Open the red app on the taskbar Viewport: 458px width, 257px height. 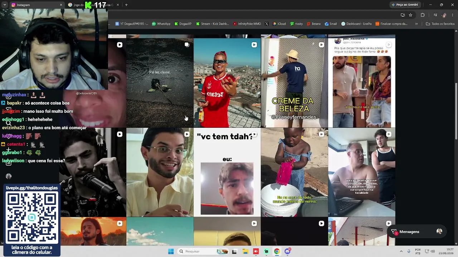(256, 251)
